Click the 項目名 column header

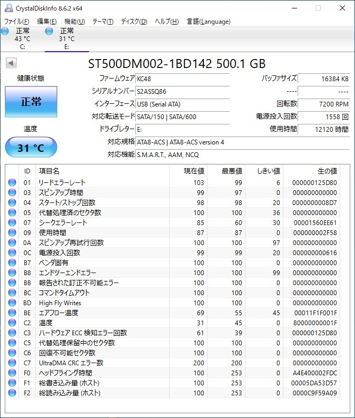102,171
